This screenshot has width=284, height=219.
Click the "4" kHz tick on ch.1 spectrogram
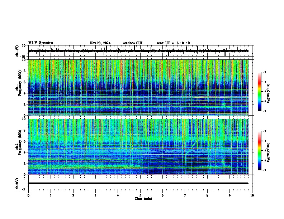pos(25,93)
